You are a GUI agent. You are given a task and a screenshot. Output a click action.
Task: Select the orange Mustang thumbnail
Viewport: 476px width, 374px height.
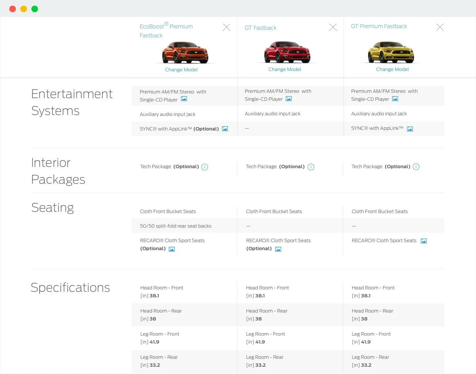[185, 52]
